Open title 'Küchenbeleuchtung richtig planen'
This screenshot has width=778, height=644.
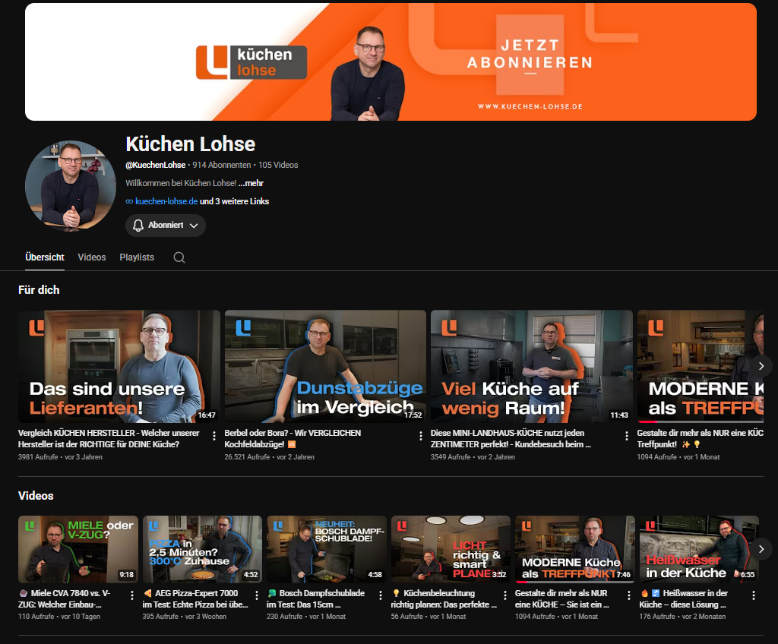(x=443, y=599)
